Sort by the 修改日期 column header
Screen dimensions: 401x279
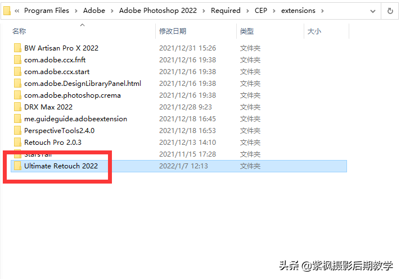[173, 31]
